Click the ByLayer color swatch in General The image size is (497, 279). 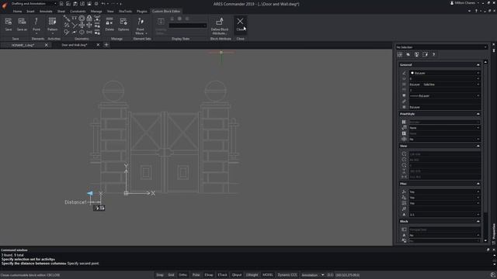coord(412,73)
